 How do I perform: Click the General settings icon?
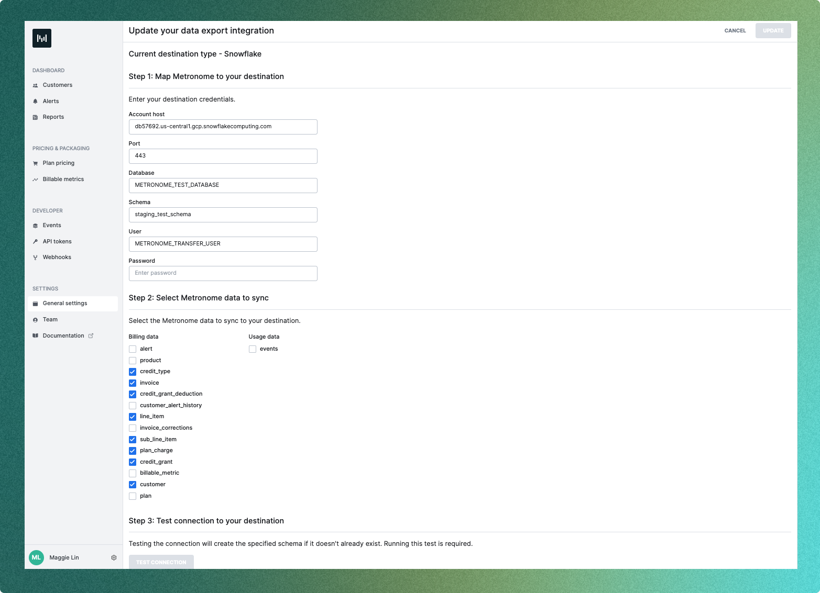pos(35,304)
